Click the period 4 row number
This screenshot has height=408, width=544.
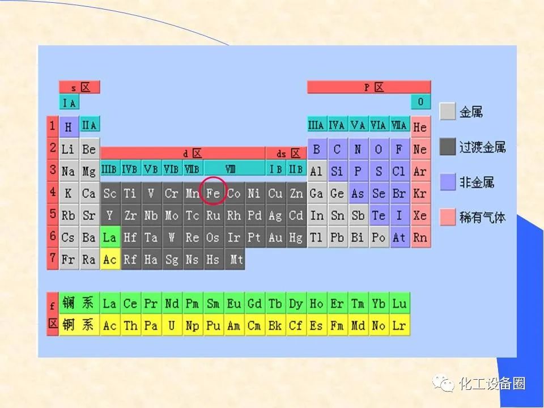pos(53,193)
